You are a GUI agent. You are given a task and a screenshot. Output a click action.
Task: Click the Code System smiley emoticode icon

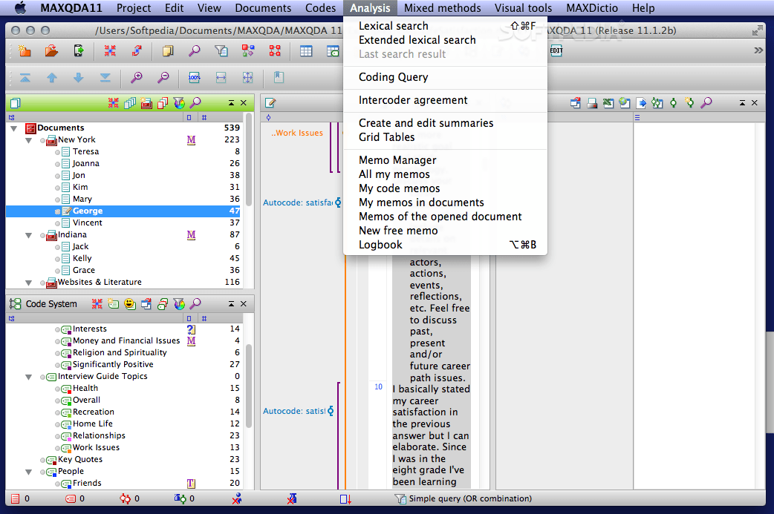click(130, 303)
